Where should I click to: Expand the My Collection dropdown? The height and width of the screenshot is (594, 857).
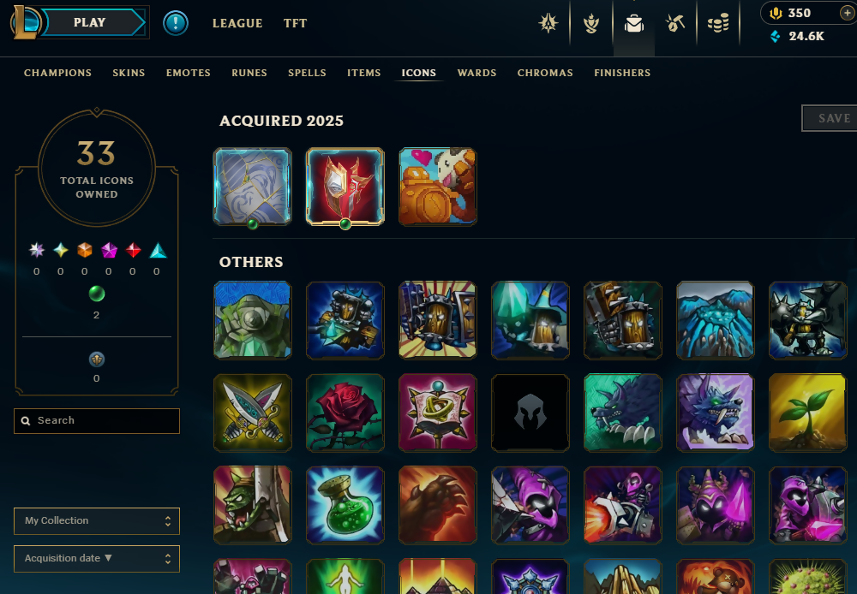point(97,521)
